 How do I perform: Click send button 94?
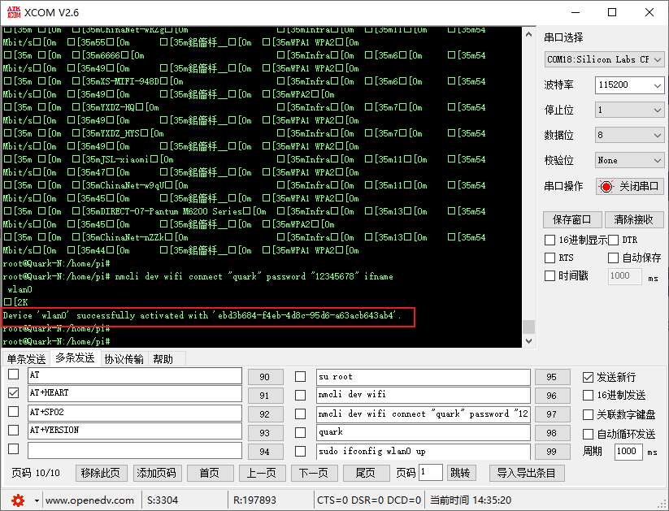265,451
